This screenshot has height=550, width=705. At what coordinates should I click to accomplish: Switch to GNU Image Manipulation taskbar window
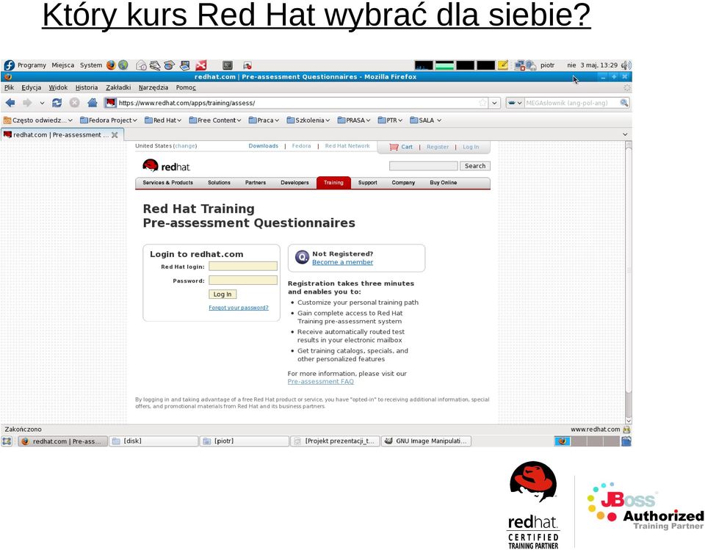(x=426, y=441)
